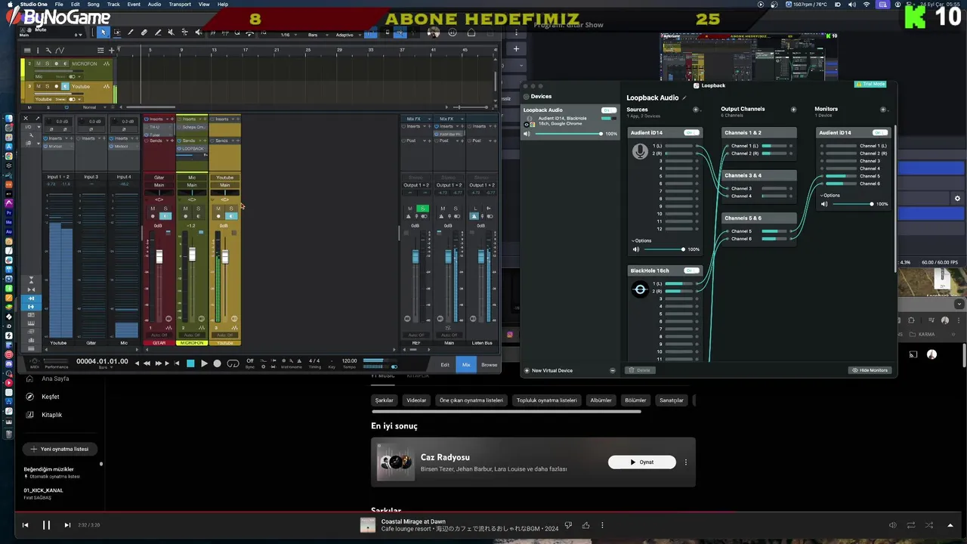This screenshot has width=967, height=544.
Task: Adjust Loopback Audio device volume slider
Action: 568,134
